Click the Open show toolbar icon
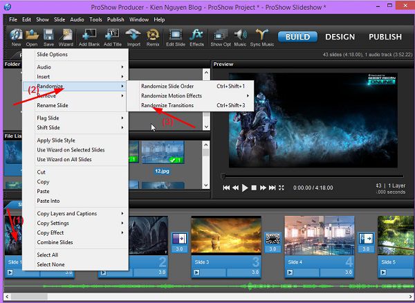The height and width of the screenshot is (303, 415). (32, 37)
